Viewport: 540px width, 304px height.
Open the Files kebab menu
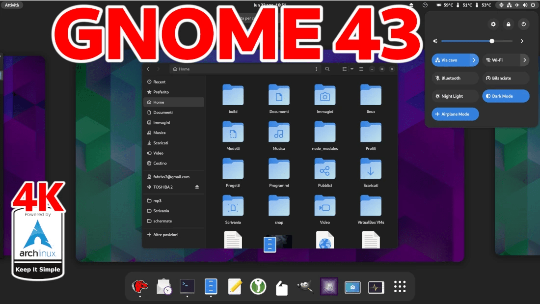click(x=317, y=69)
